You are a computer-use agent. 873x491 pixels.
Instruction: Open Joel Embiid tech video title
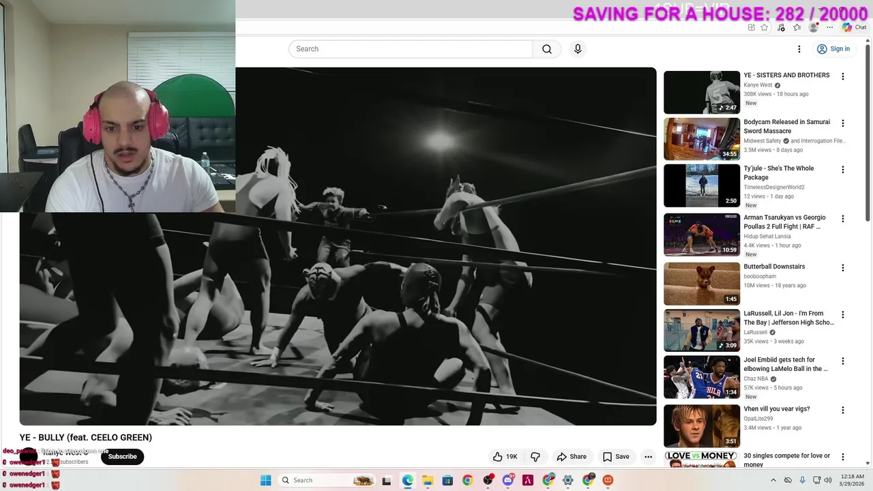pos(786,364)
